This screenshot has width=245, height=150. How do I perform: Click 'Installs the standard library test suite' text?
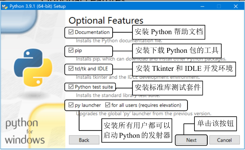[118, 95]
